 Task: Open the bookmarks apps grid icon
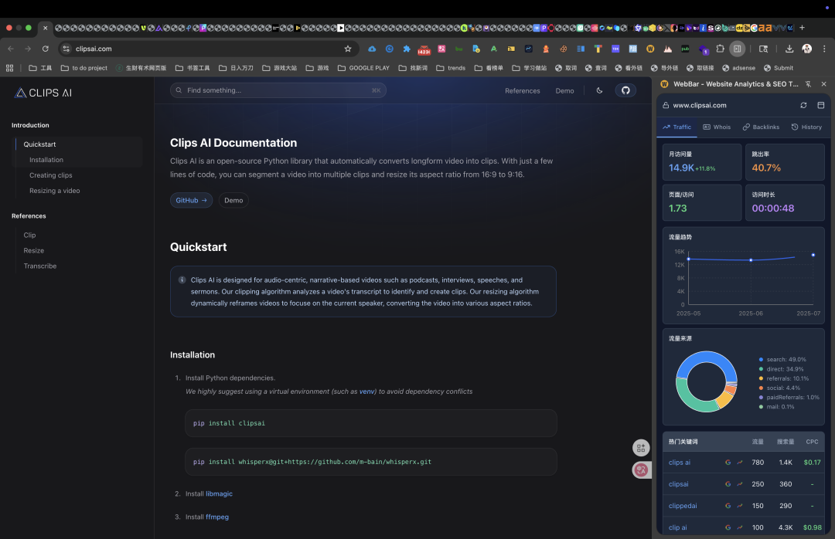pos(9,68)
